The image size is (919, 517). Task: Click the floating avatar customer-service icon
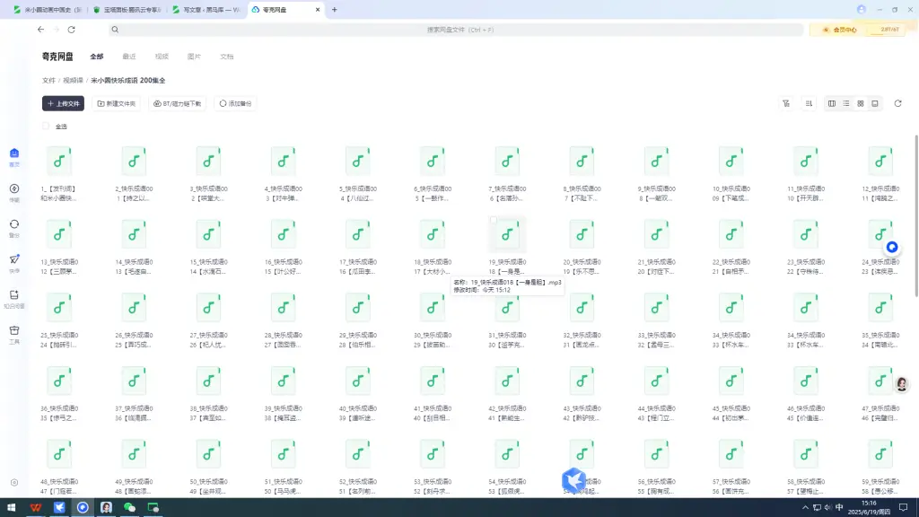(901, 384)
